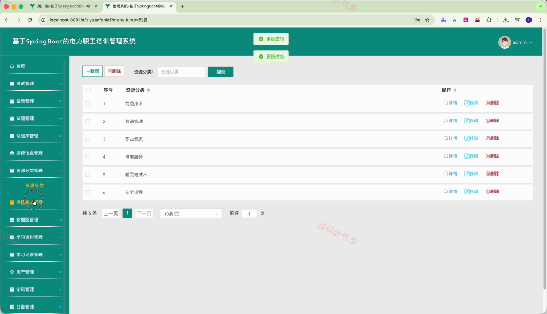Edit 前沿技术 via 修改
547x314 pixels.
click(471, 103)
